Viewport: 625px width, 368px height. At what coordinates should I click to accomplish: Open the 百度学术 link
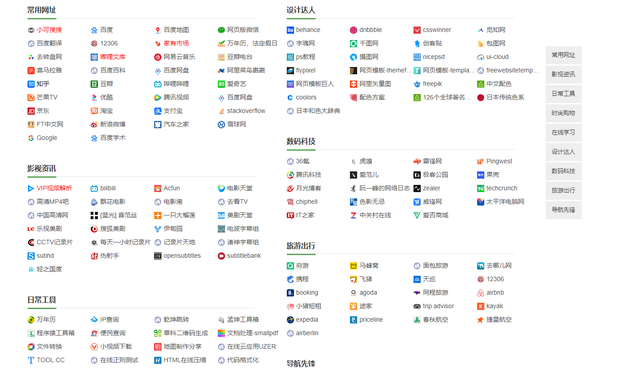tap(113, 138)
